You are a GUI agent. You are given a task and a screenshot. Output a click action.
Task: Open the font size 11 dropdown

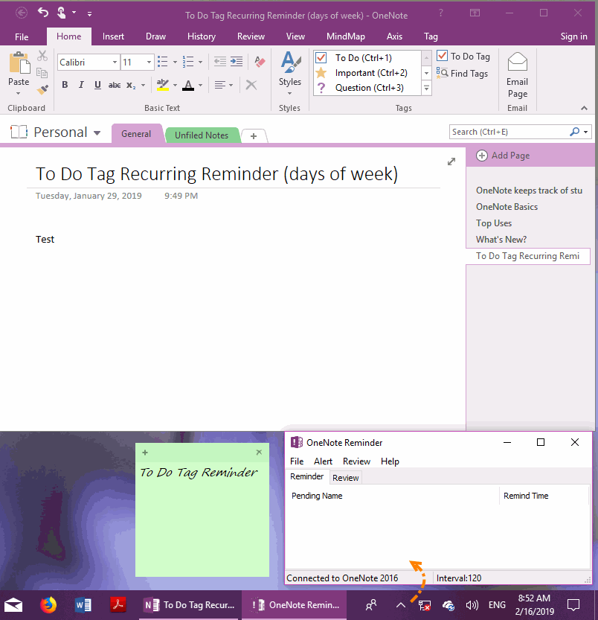[x=149, y=62]
